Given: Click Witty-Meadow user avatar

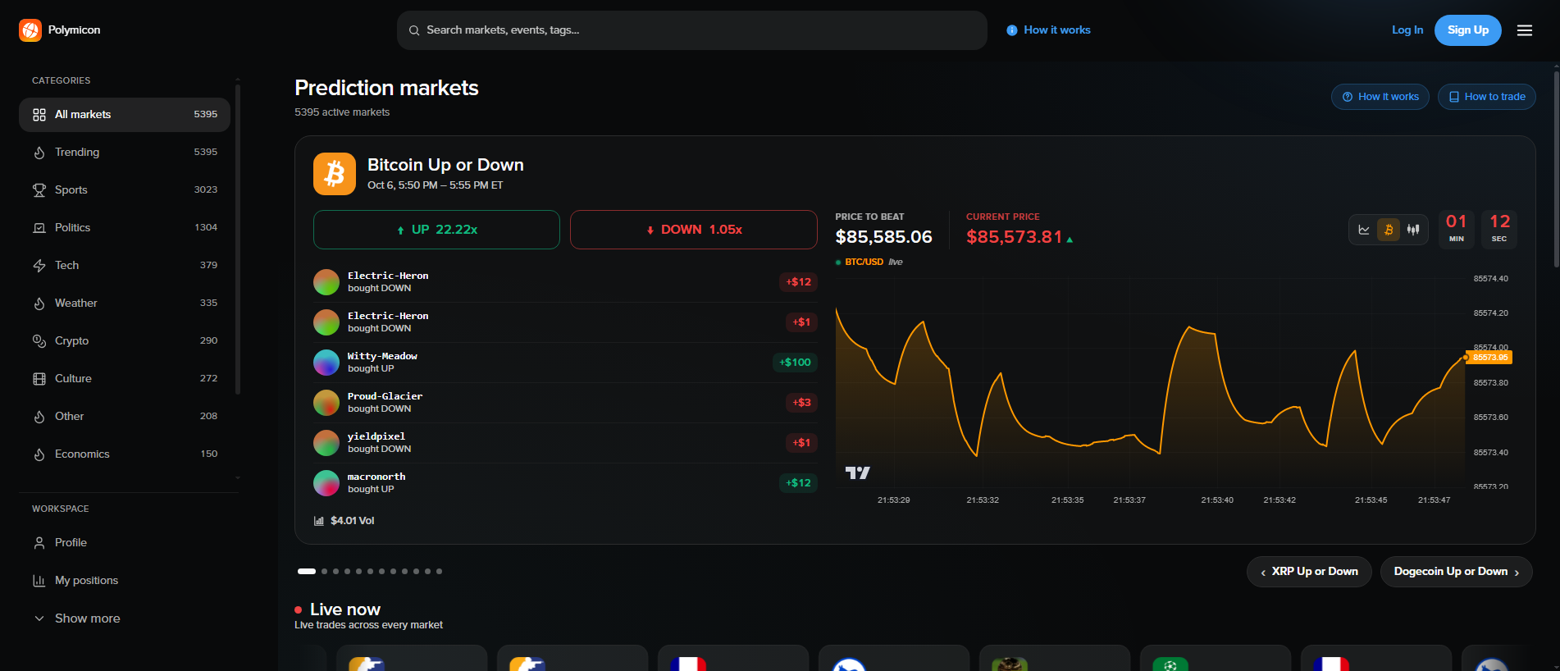Looking at the screenshot, I should [326, 363].
